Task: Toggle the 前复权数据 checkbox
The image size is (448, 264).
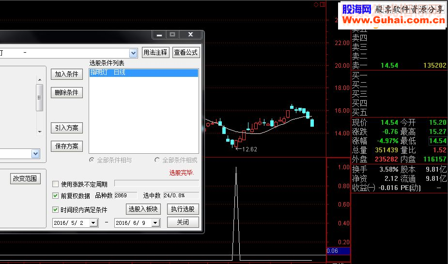Action: point(55,195)
